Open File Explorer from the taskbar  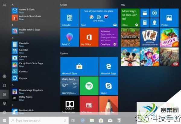pos(92,121)
